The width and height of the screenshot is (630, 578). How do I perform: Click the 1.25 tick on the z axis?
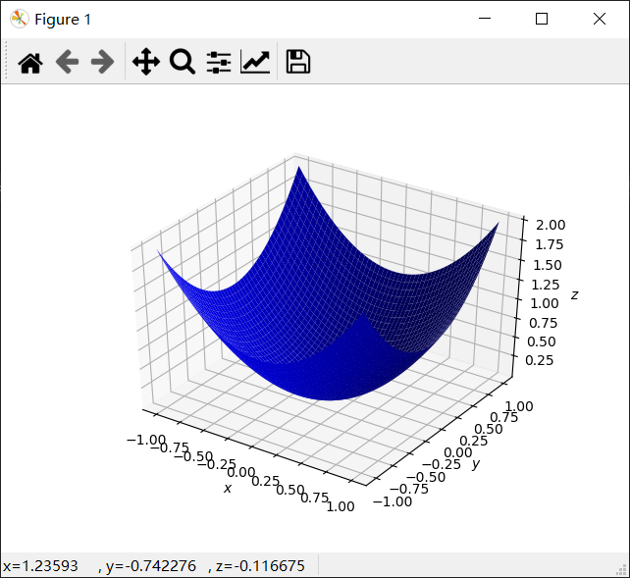(x=546, y=285)
